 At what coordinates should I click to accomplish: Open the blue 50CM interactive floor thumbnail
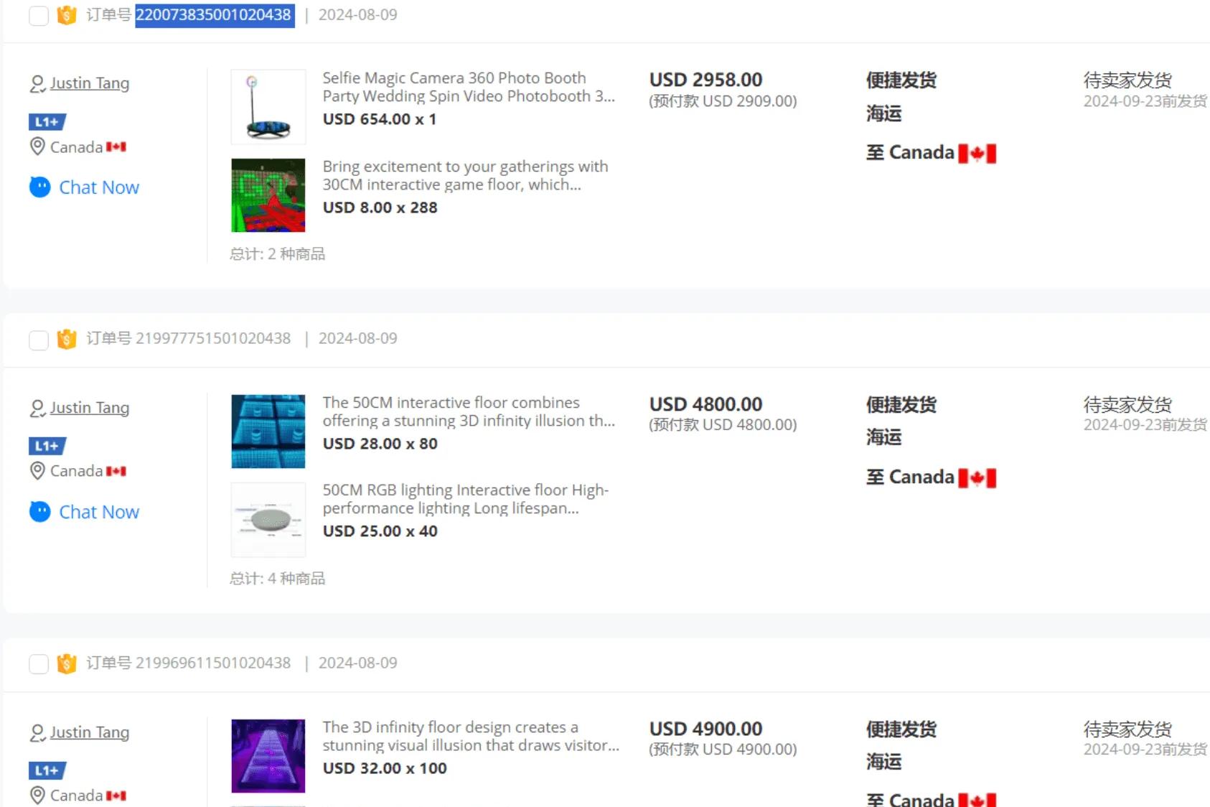point(268,432)
